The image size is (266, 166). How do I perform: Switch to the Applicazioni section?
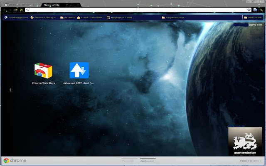tap(148, 161)
